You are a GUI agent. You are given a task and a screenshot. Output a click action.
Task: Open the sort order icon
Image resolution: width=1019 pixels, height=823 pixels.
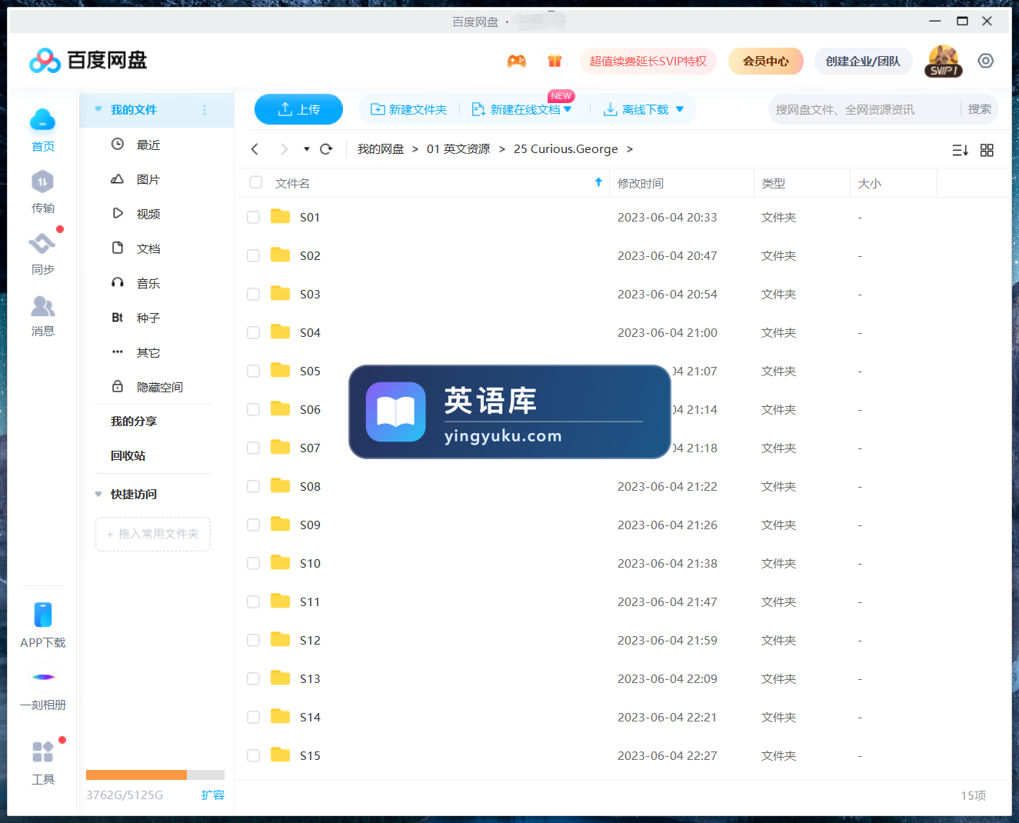[961, 150]
